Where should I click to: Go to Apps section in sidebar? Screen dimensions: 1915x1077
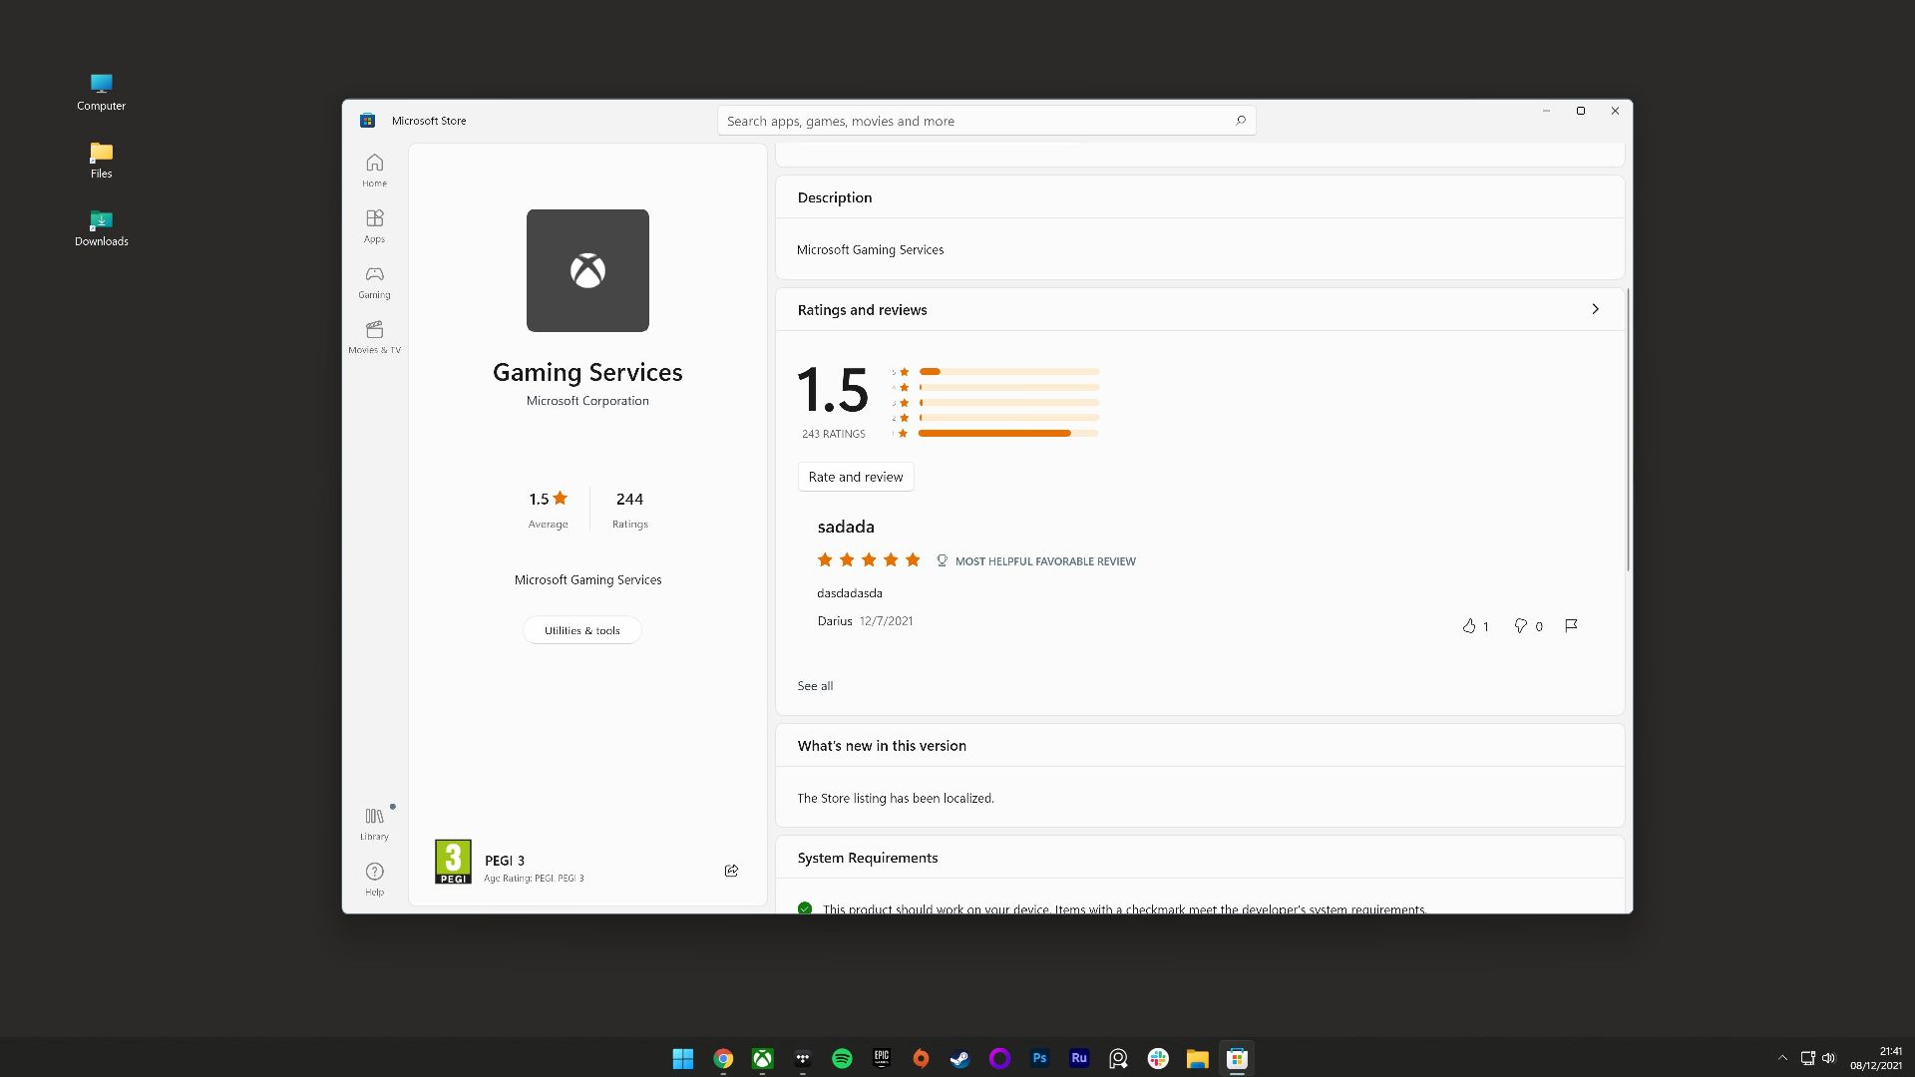374,225
